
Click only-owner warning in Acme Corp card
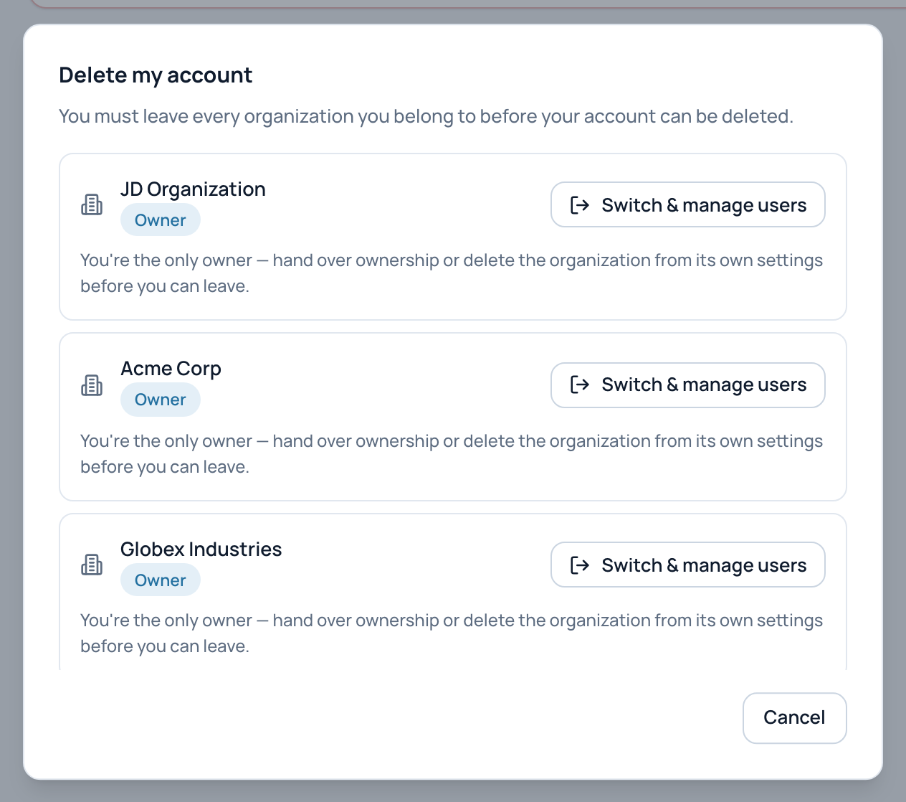coord(452,454)
